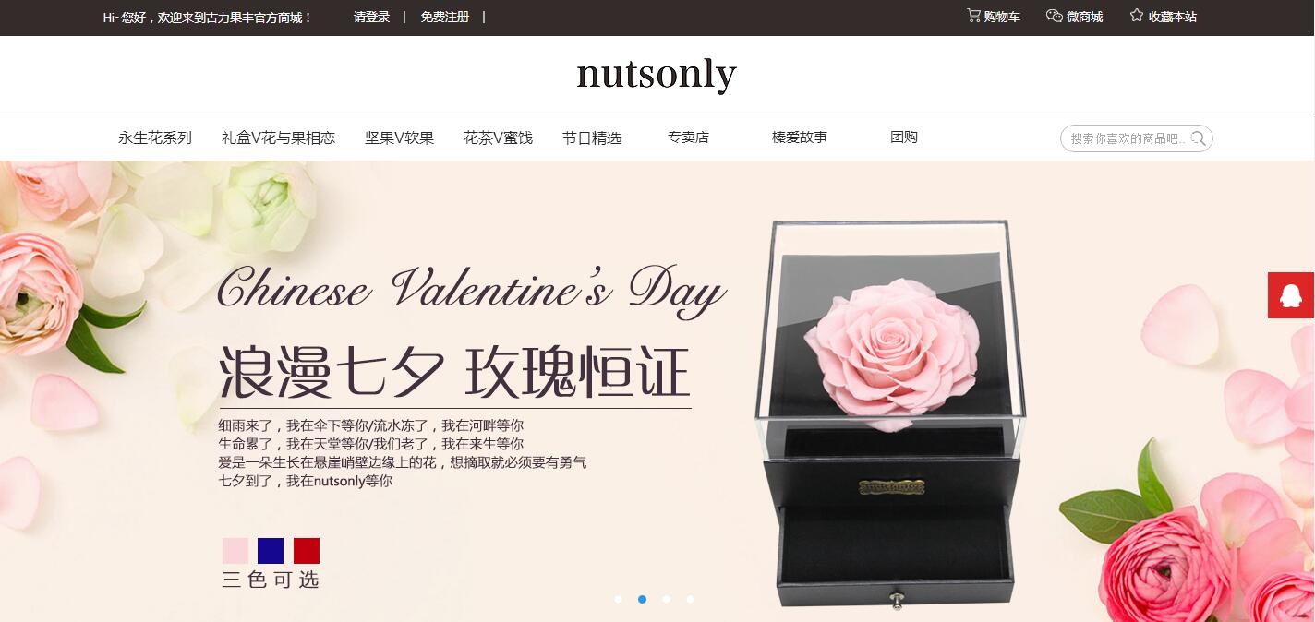Click the magnifier search icon
1315x622 pixels.
[x=1199, y=138]
